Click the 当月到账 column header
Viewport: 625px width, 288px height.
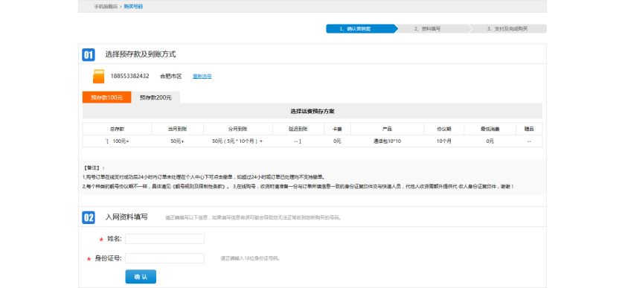coord(177,129)
